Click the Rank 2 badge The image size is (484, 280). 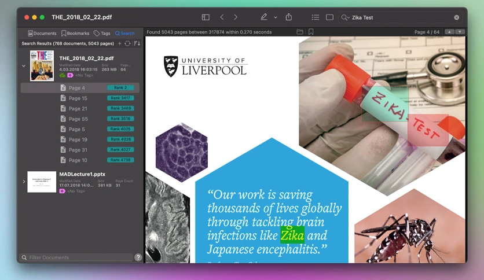click(x=120, y=87)
